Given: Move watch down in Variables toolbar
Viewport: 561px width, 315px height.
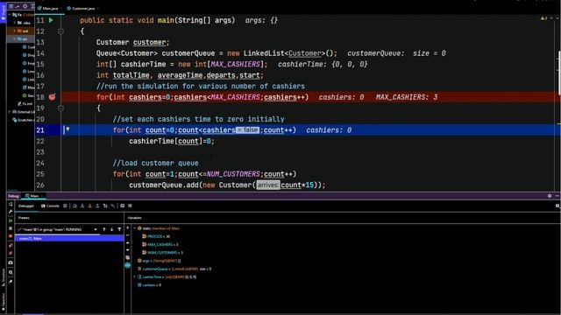Looking at the screenshot, I should (128, 250).
